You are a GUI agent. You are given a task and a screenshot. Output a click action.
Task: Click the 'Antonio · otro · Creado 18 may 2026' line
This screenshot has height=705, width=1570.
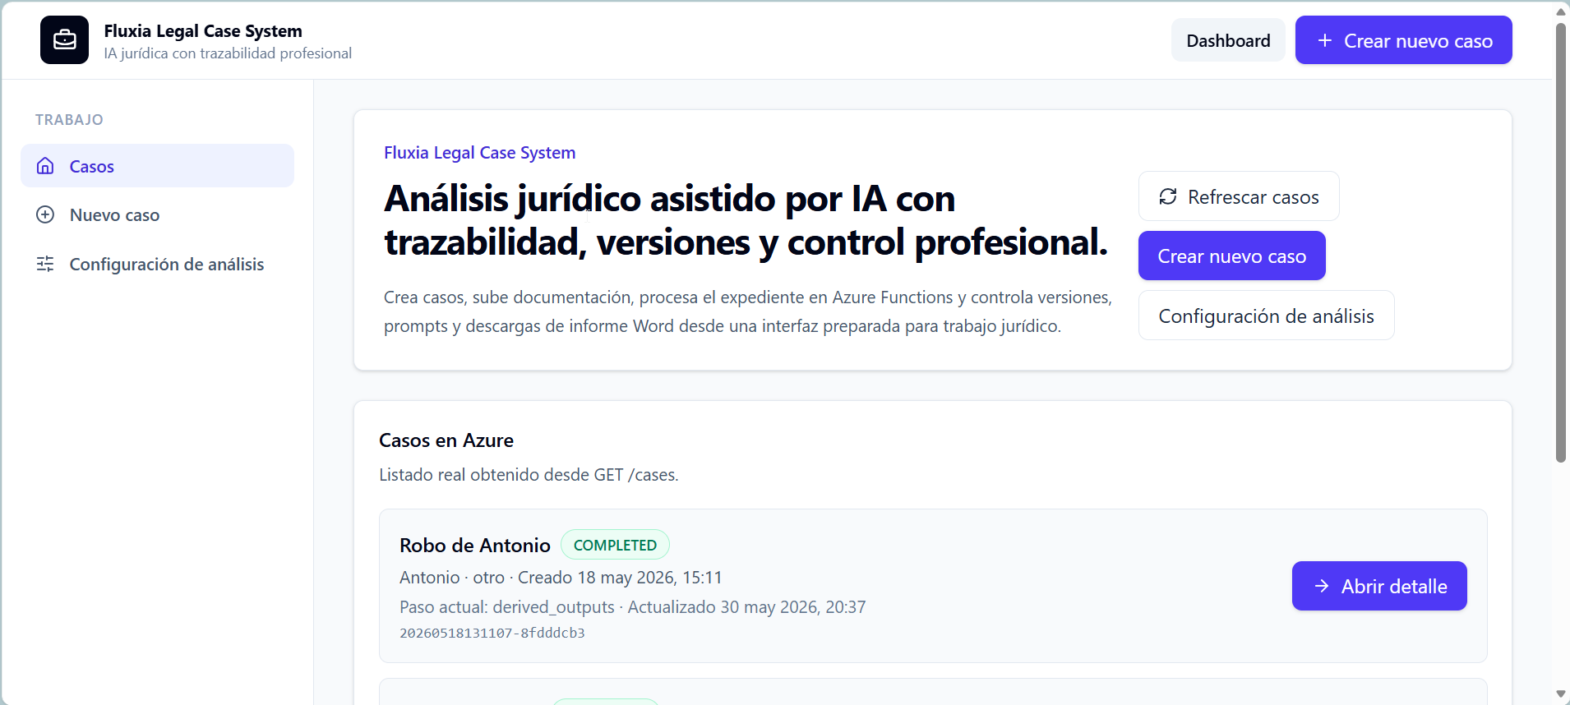(561, 578)
